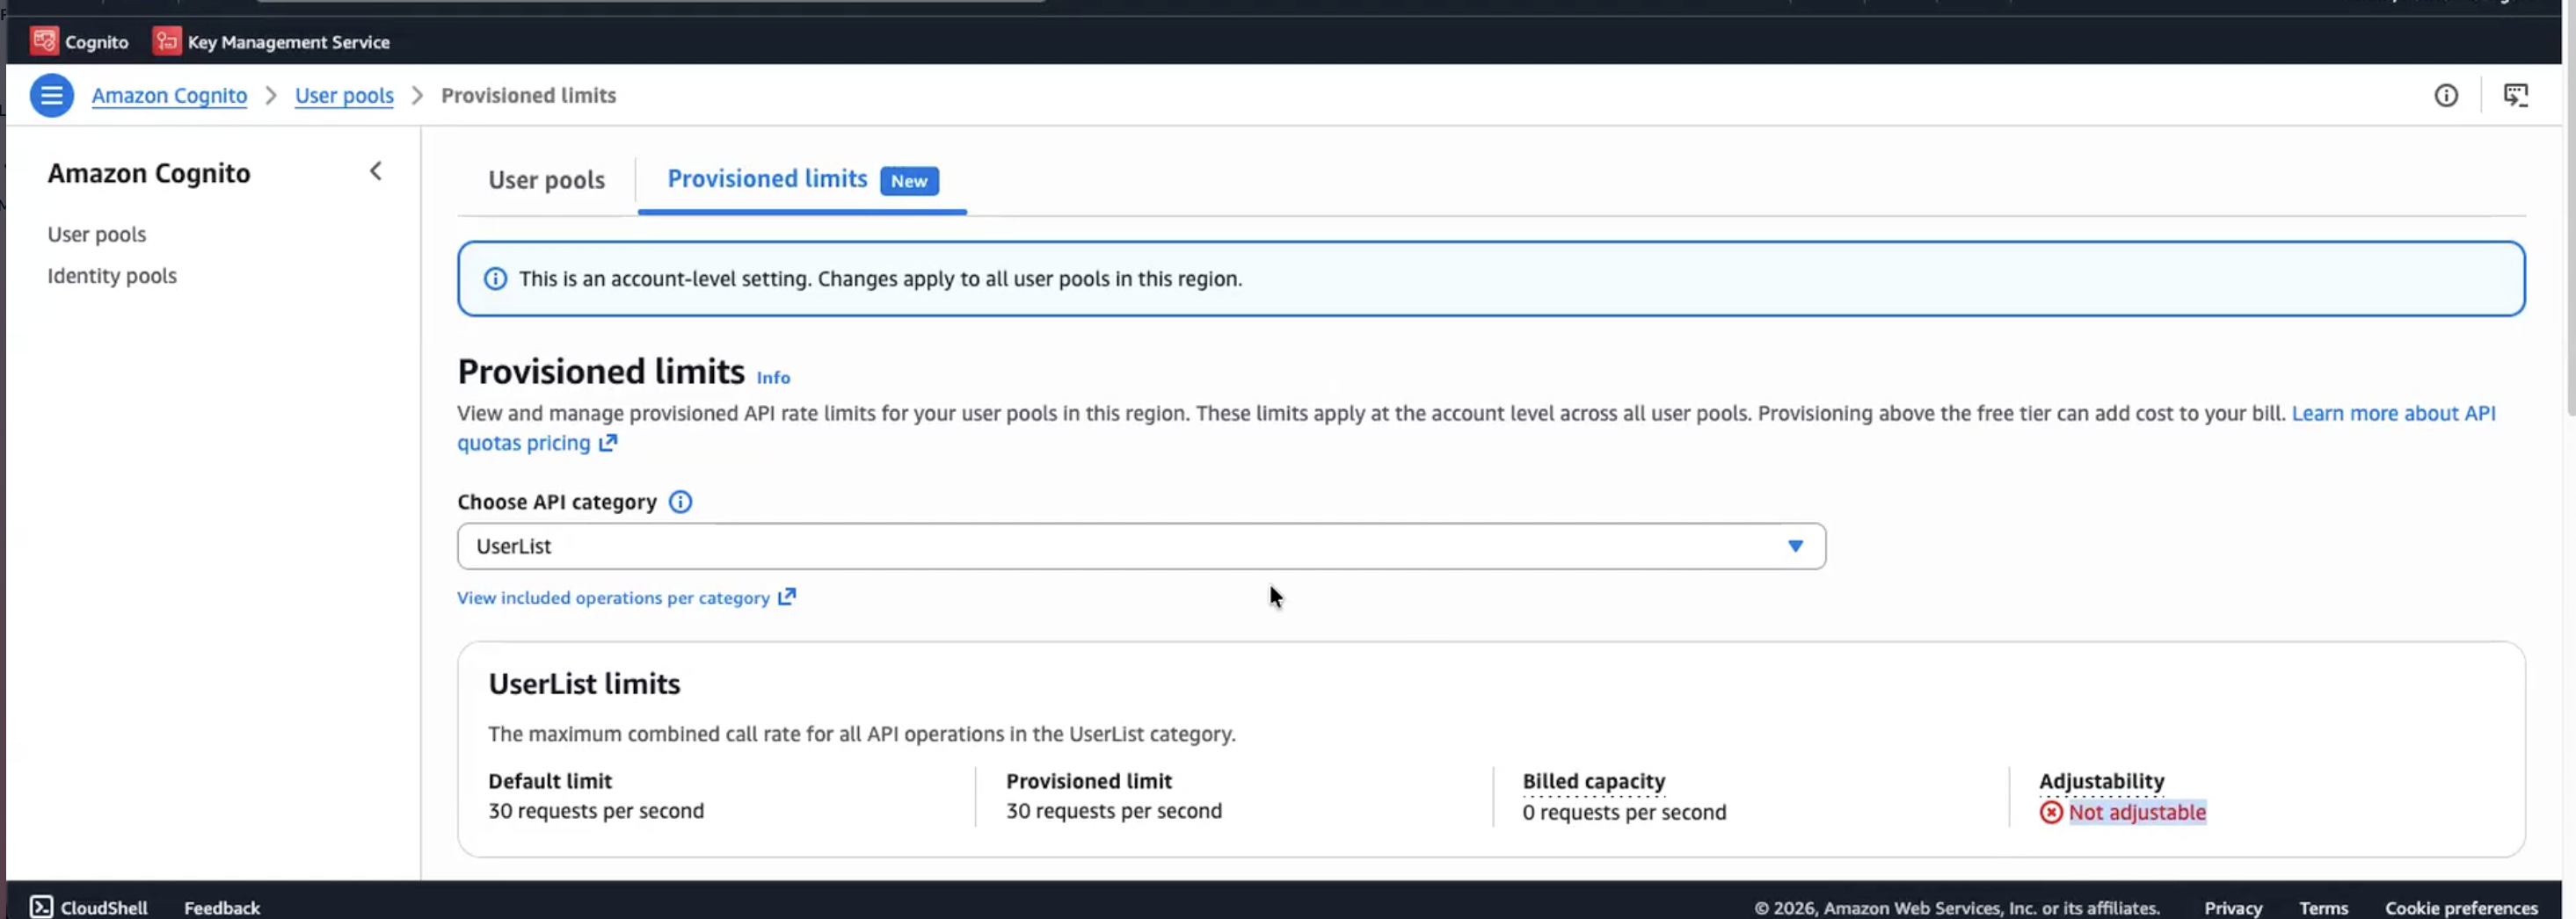Click the New badge on Provisioned limits tab

tap(908, 181)
